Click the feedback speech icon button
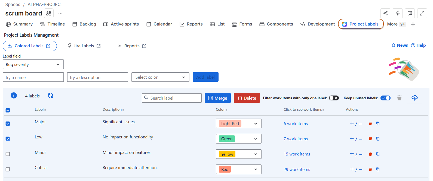Viewport: 433px width, 181px height. (x=410, y=13)
